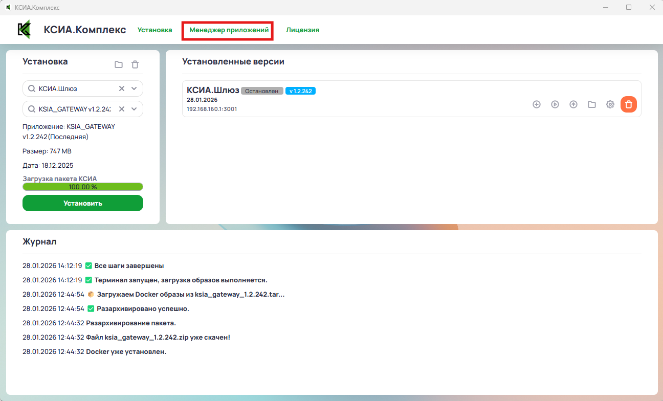
Task: Clear the КСИА.Шлюз application selection
Action: [122, 88]
